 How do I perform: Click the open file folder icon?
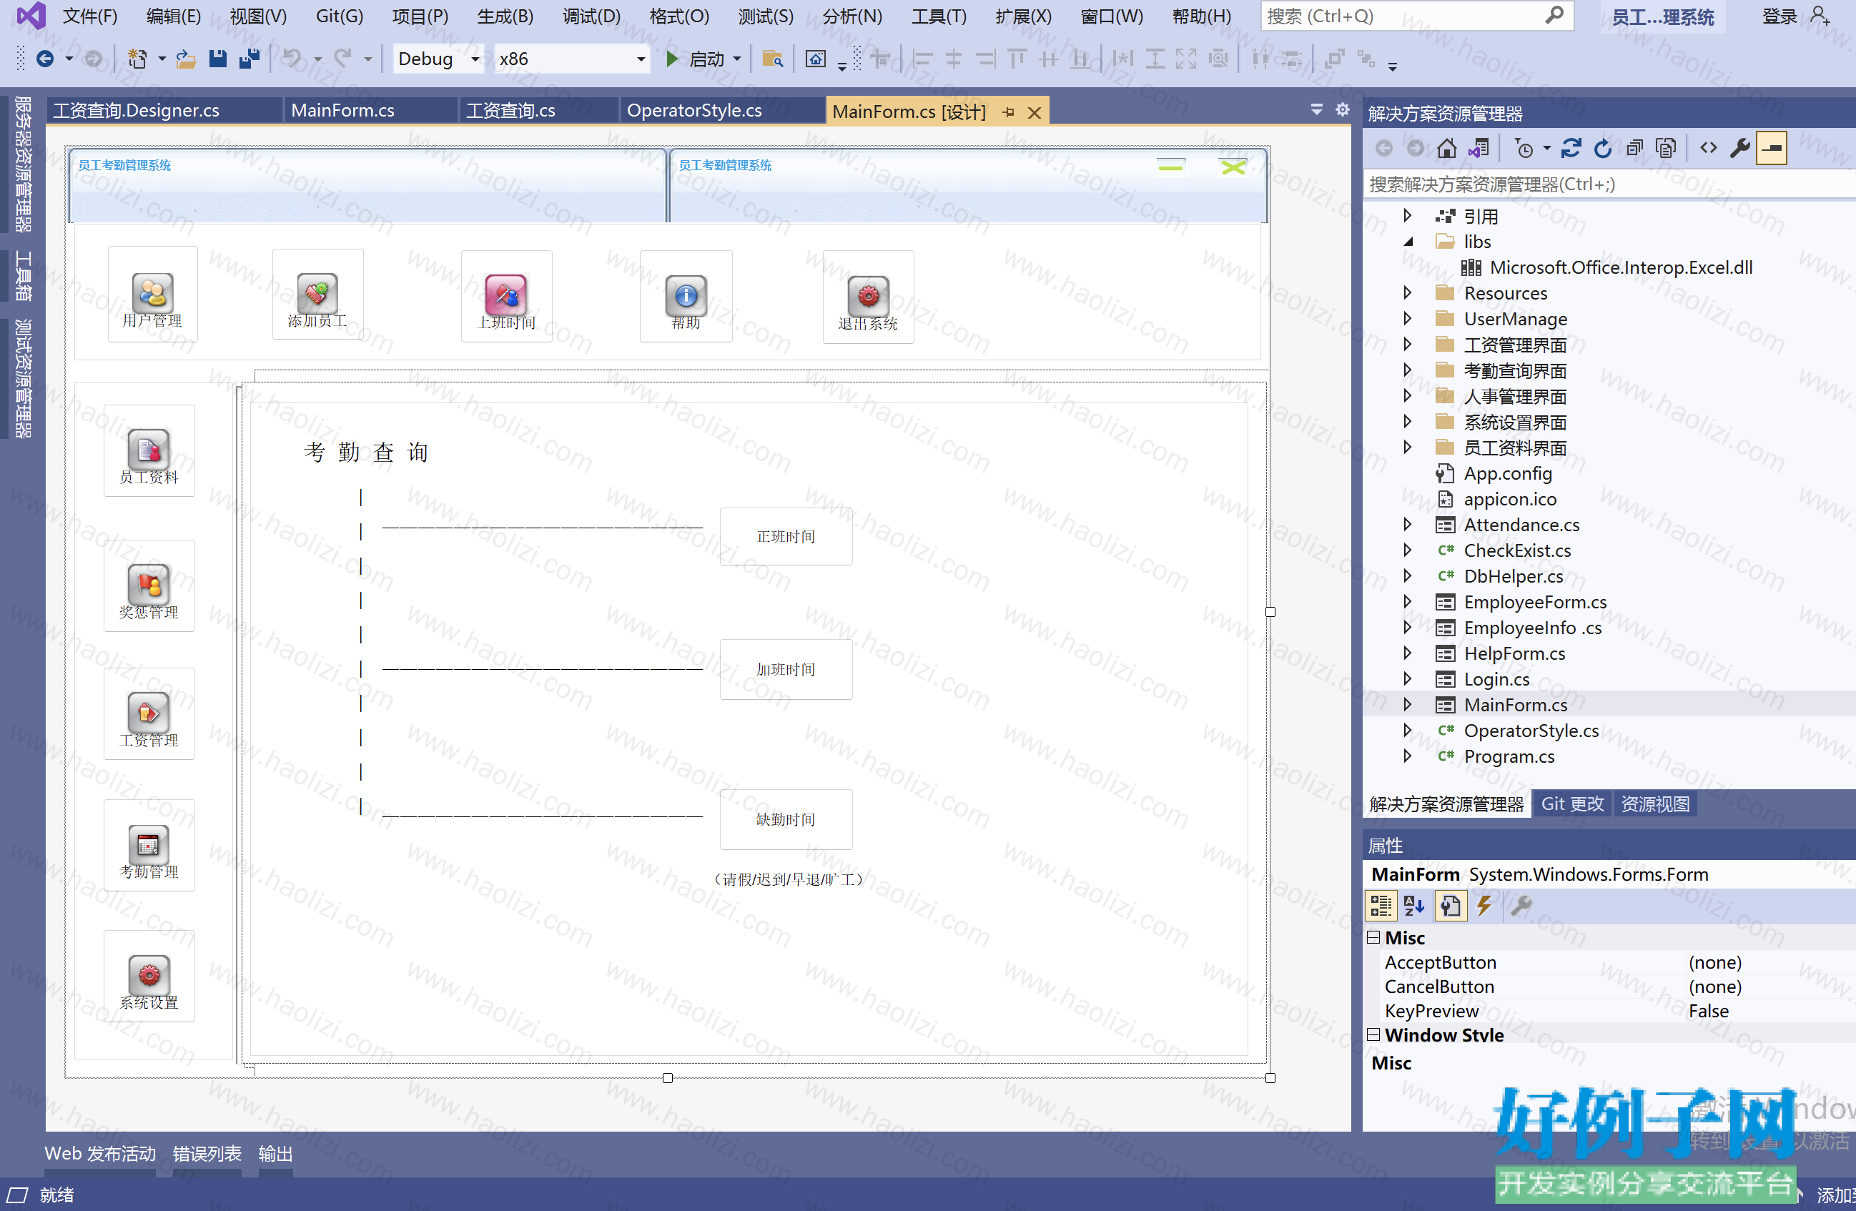186,59
